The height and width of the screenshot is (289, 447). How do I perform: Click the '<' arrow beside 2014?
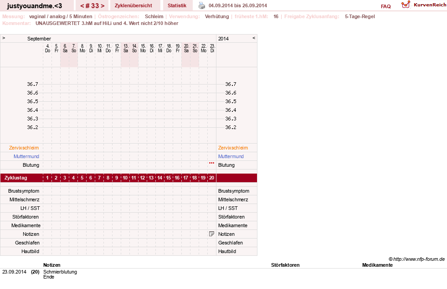254,38
